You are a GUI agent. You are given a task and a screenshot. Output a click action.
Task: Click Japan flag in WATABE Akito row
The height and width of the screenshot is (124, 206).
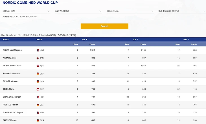(x=38, y=58)
